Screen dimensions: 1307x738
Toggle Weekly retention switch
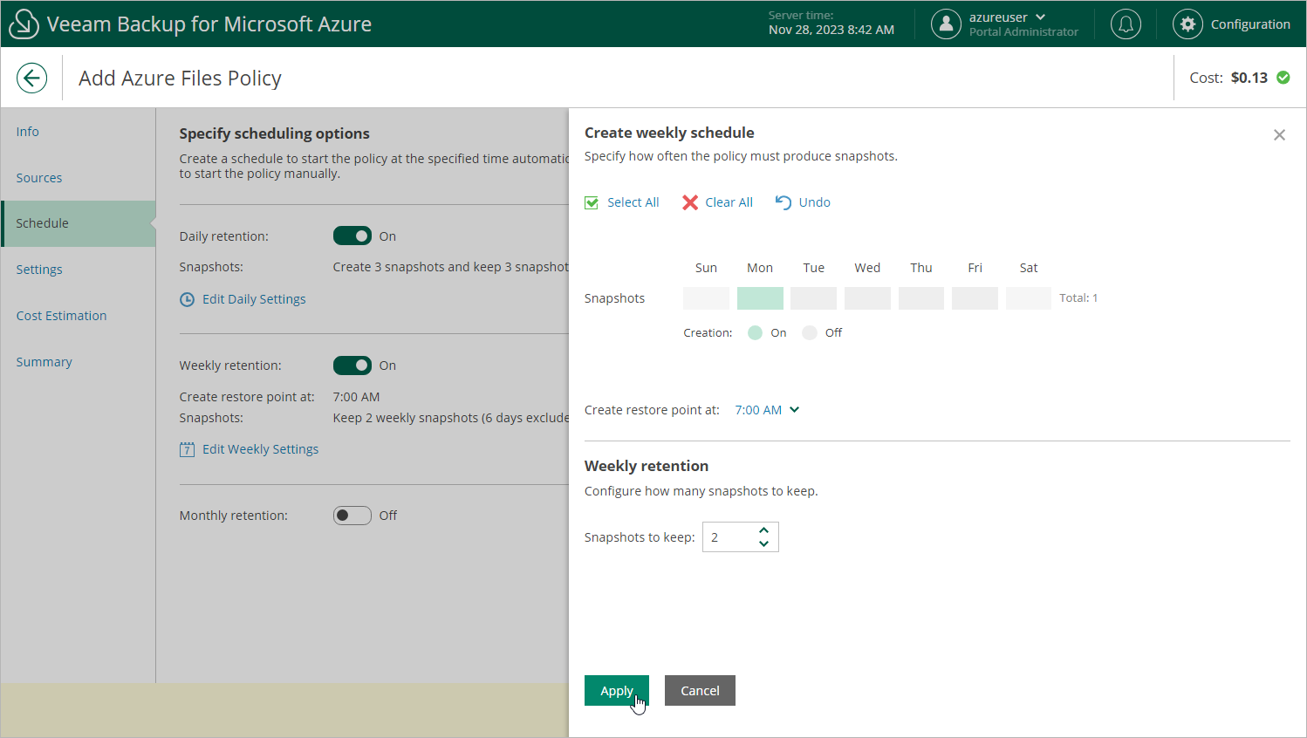352,366
